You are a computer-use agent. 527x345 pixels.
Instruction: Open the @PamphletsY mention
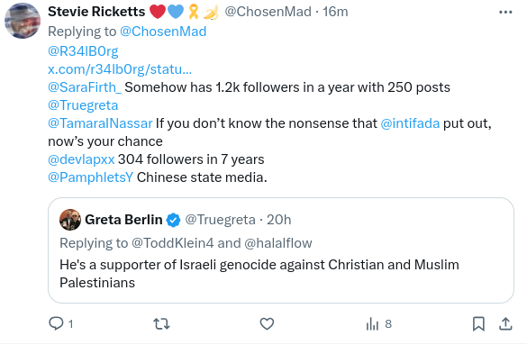90,177
